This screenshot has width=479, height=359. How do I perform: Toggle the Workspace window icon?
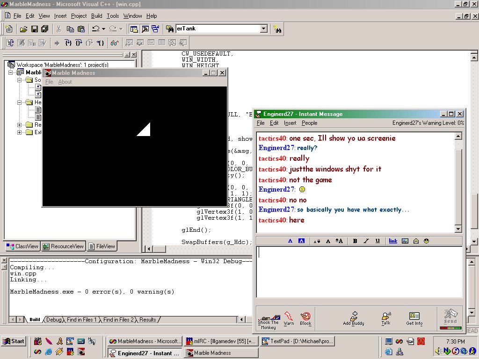(134, 29)
